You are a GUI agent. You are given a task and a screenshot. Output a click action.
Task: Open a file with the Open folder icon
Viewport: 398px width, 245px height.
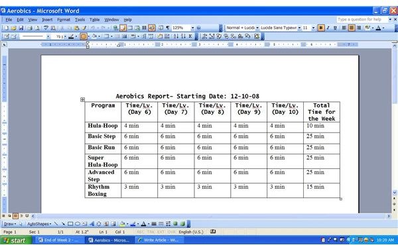tap(14, 28)
